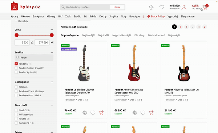Click the user account person icon
The height and width of the screenshot is (133, 218).
(x=184, y=7)
